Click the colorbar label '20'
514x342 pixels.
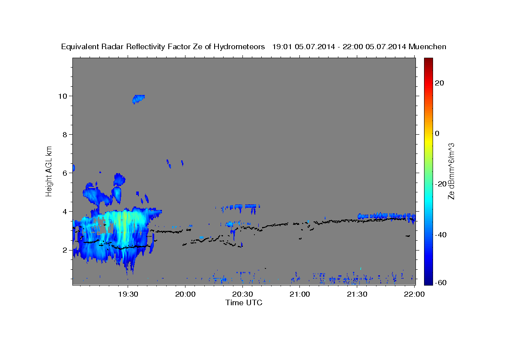(439, 83)
